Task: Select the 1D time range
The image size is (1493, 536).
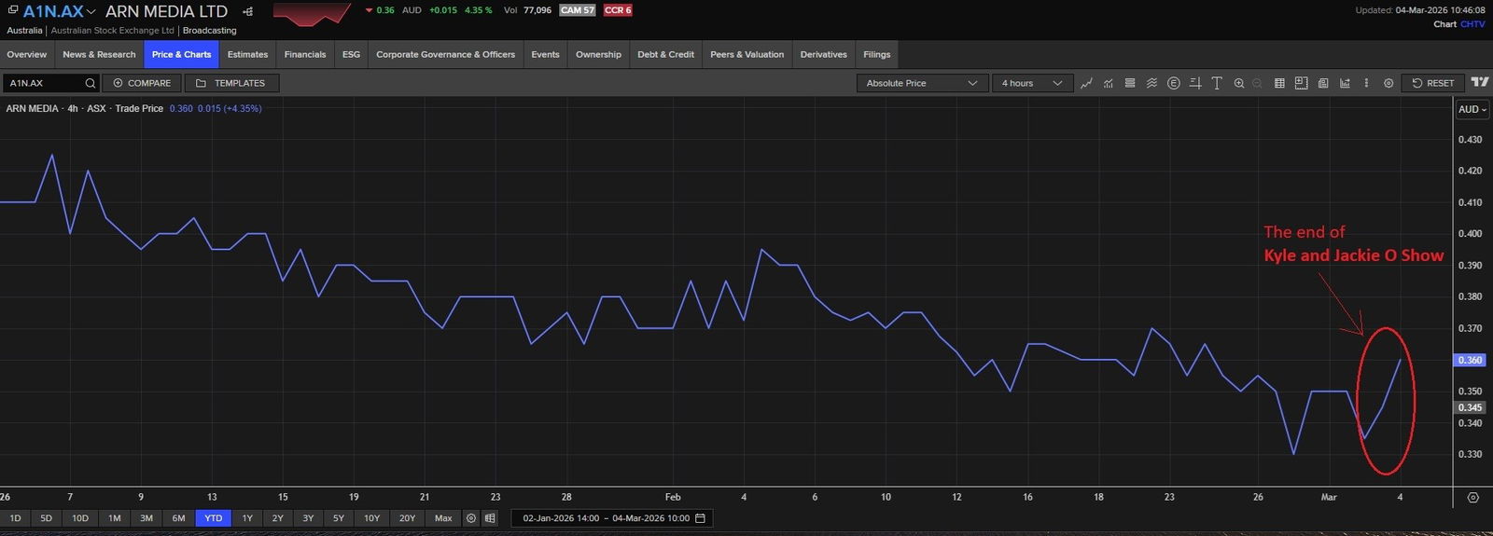Action: (15, 518)
